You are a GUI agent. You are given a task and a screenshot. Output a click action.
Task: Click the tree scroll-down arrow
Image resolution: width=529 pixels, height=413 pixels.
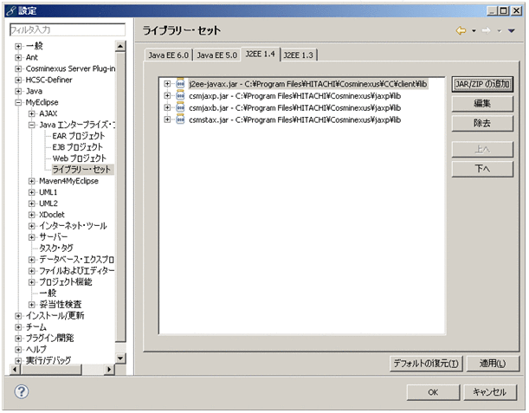pos(120,358)
